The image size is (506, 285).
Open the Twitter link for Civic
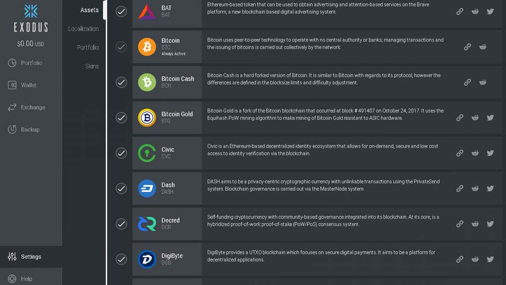click(x=490, y=153)
